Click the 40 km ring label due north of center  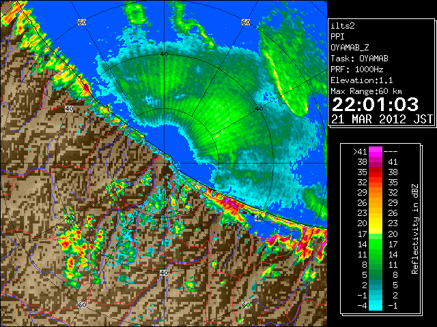click(x=164, y=54)
